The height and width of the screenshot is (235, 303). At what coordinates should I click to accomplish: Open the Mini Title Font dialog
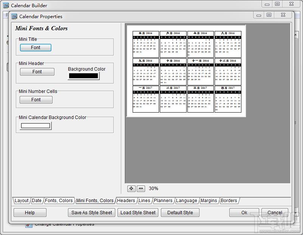click(x=35, y=48)
